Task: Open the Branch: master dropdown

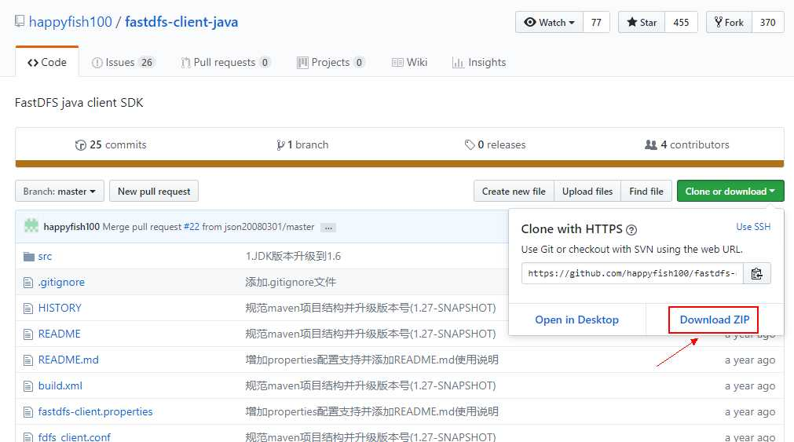Action: (x=60, y=192)
